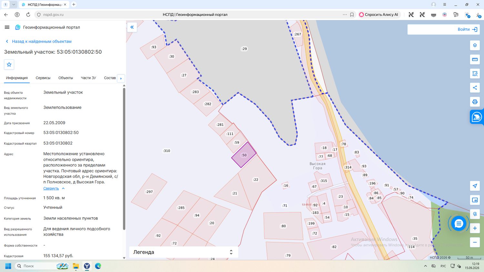Select highlighted parcel :50 on map
This screenshot has height=272, width=484.
[244, 155]
